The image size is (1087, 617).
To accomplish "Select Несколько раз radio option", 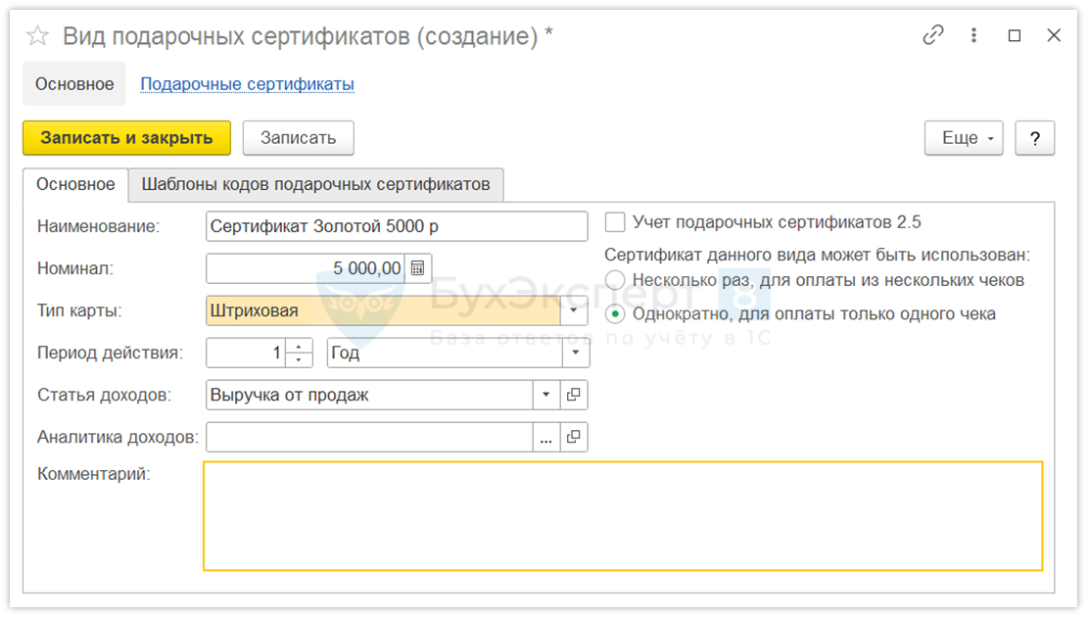I will click(x=615, y=280).
